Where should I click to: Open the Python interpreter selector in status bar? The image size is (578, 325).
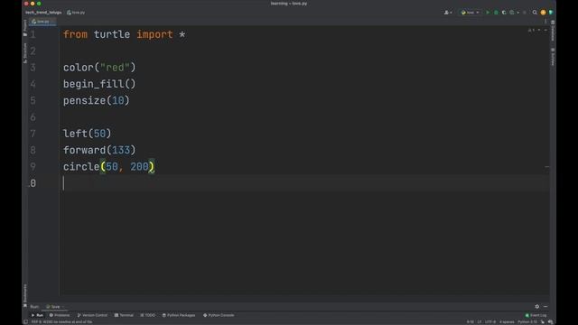(x=527, y=322)
